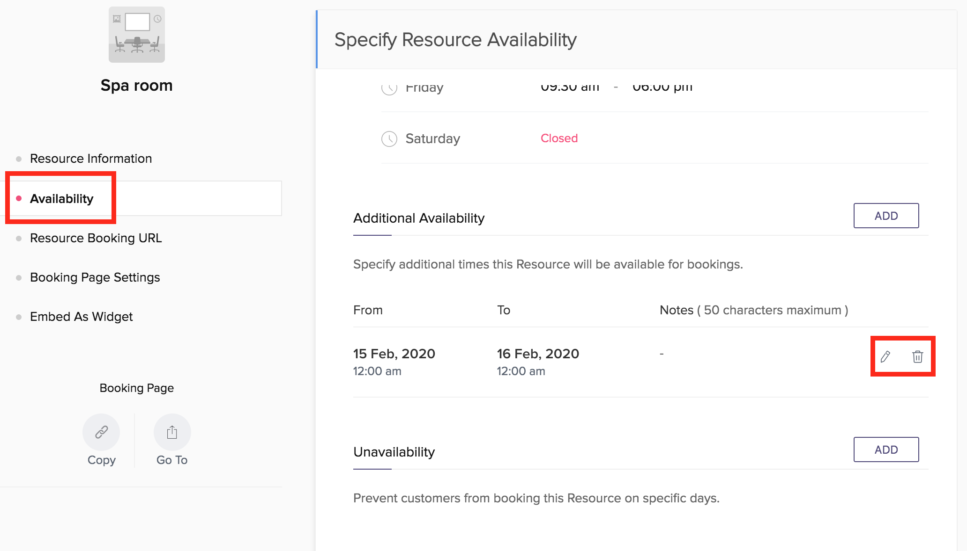Open Resource Booking URL section
967x551 pixels.
pyautogui.click(x=96, y=238)
